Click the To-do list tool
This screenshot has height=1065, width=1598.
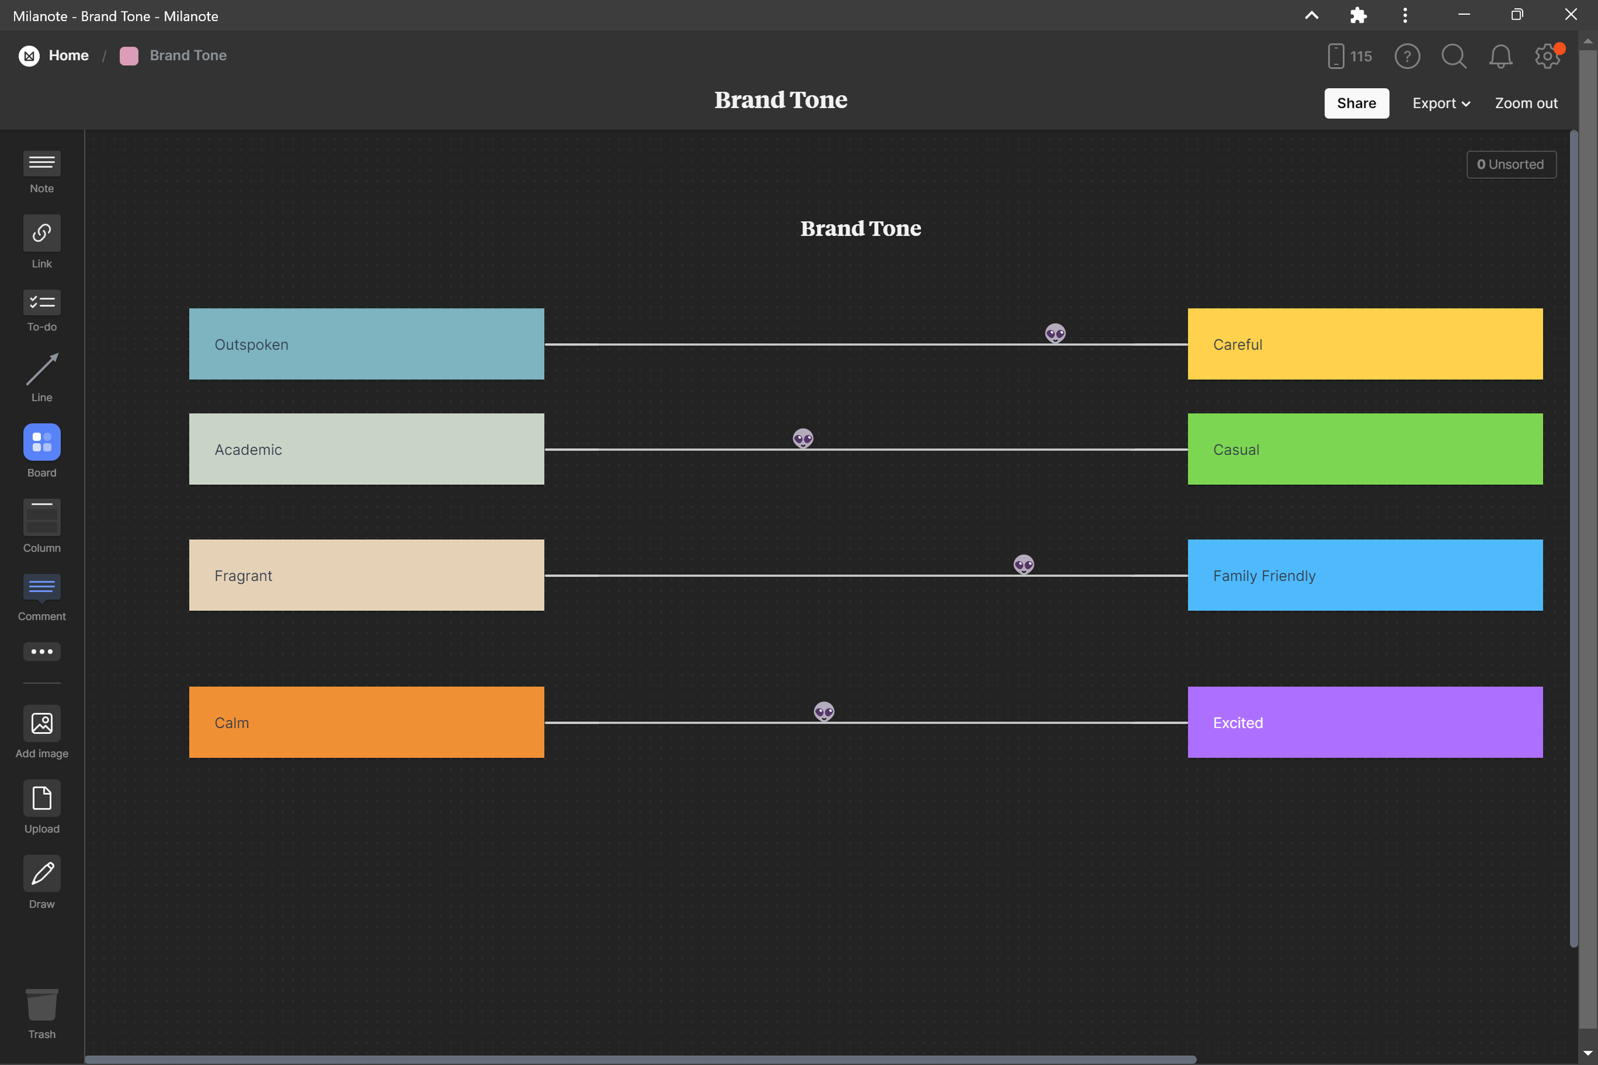(42, 303)
